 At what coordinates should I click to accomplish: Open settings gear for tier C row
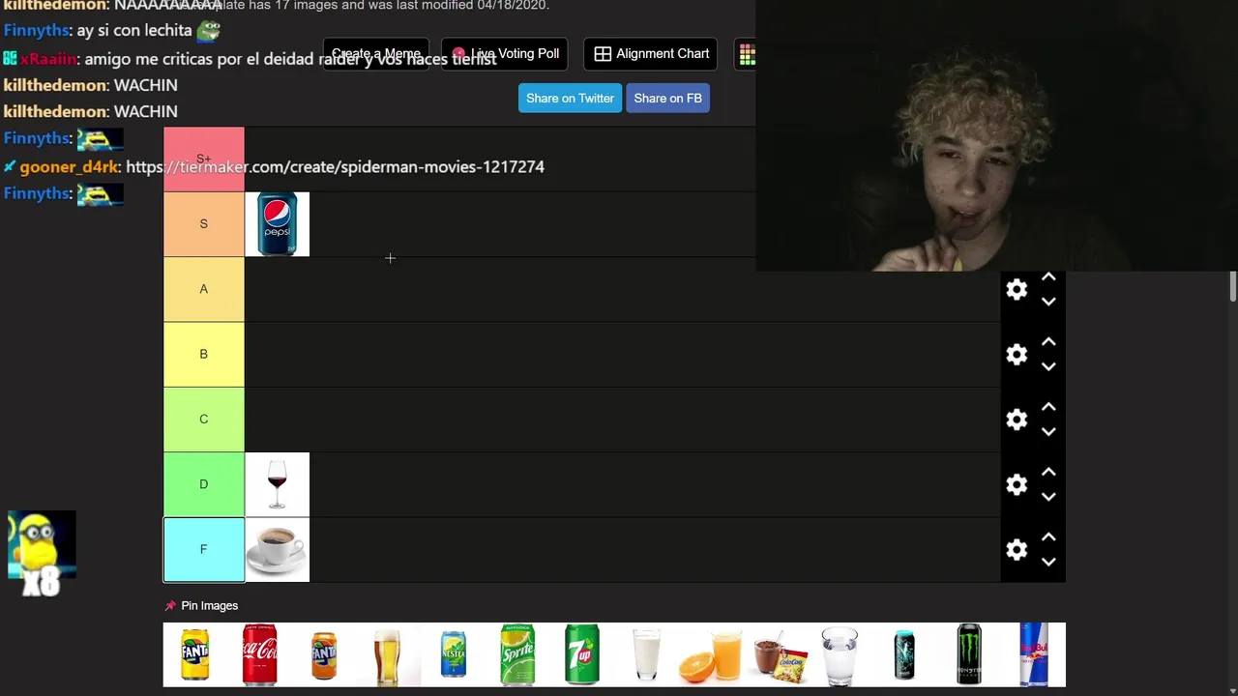[x=1017, y=420]
